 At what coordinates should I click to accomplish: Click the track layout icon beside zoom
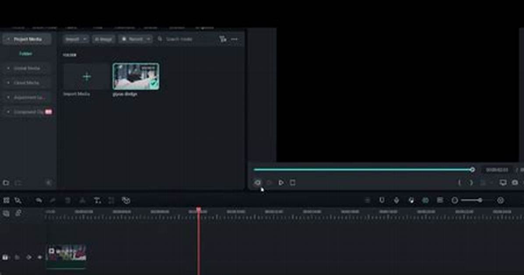pyautogui.click(x=440, y=200)
